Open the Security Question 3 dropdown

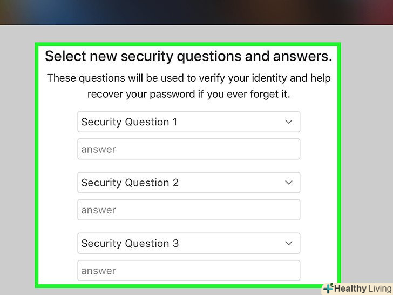[x=188, y=243]
